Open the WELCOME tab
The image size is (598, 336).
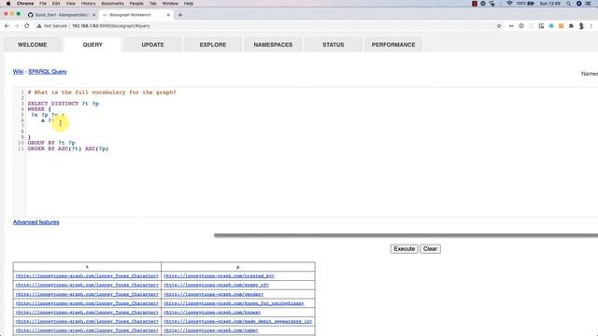33,45
